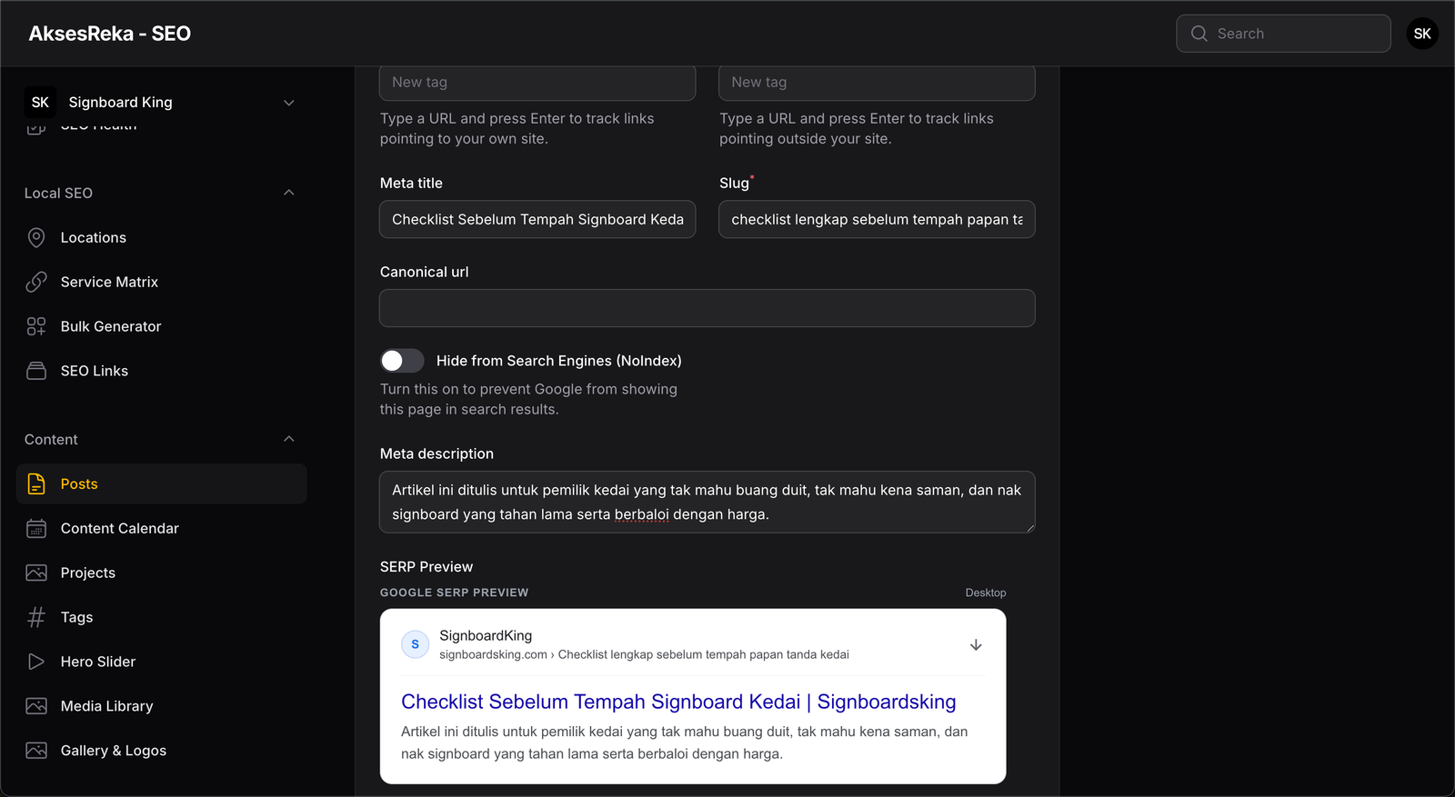Select the Hero Slider play icon
This screenshot has height=797, width=1455.
(x=36, y=661)
